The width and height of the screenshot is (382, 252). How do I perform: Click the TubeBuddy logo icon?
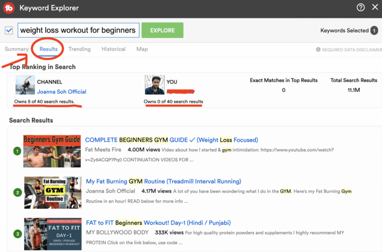(9, 8)
